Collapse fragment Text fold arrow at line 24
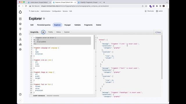186x104 pixels. coord(33,84)
